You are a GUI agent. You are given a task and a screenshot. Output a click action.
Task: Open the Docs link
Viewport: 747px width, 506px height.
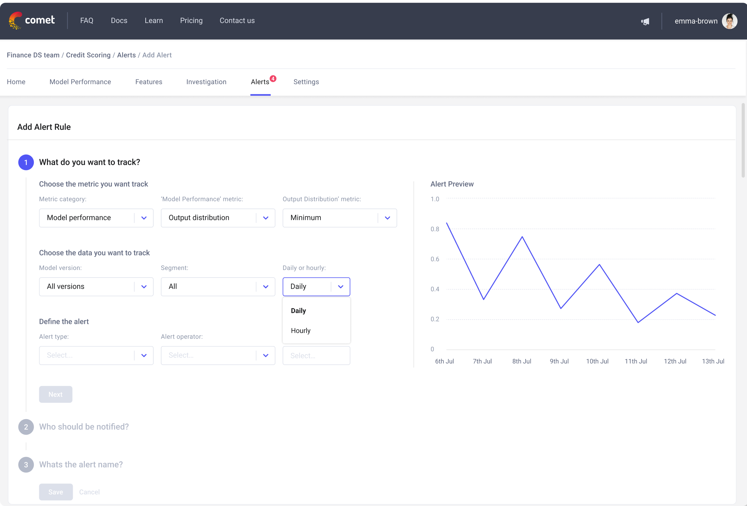(119, 21)
